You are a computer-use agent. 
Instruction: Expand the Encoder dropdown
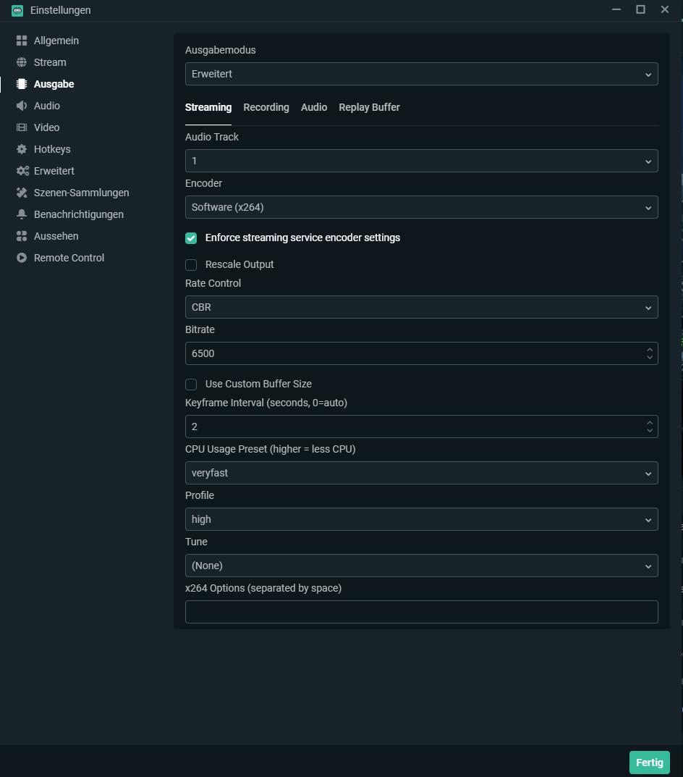click(x=421, y=207)
